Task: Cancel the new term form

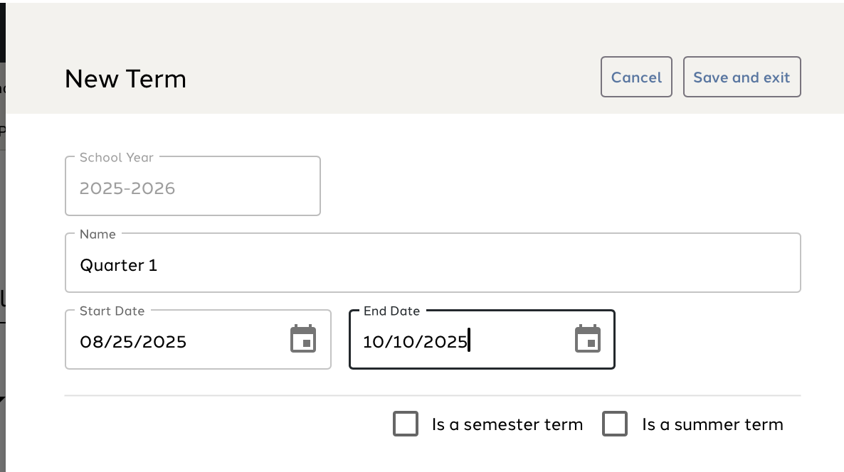Action: coord(636,77)
